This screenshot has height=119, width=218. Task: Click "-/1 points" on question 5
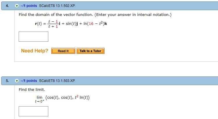click(x=29, y=81)
